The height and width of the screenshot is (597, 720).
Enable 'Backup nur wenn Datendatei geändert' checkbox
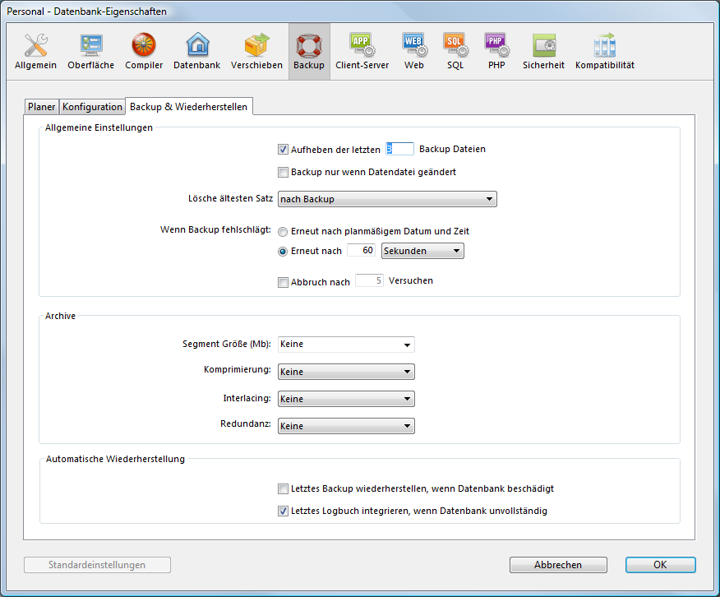[x=284, y=173]
